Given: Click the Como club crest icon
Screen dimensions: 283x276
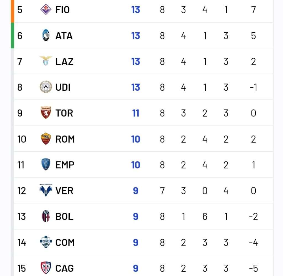Looking at the screenshot, I should tap(46, 242).
